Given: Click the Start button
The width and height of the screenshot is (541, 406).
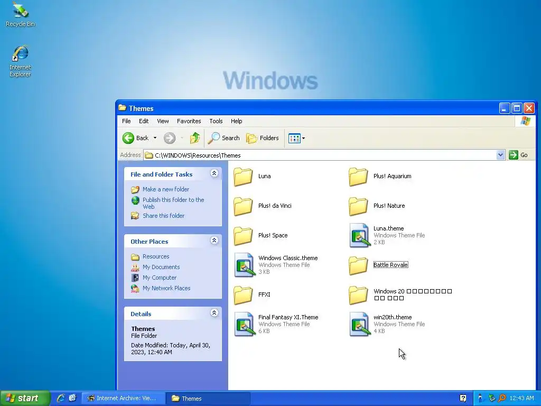Looking at the screenshot, I should (x=25, y=398).
